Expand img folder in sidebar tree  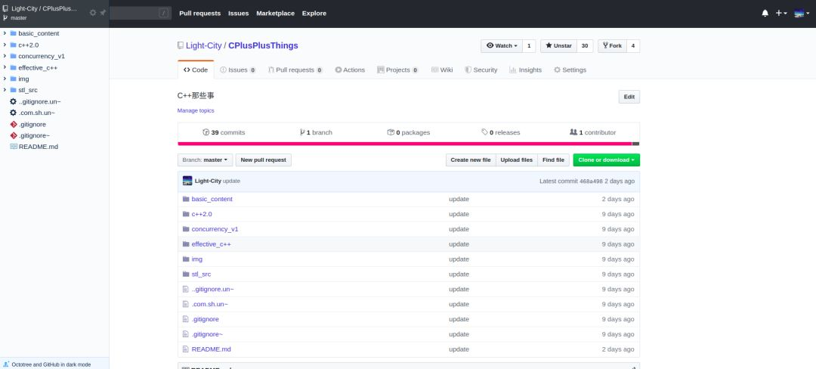[5, 79]
